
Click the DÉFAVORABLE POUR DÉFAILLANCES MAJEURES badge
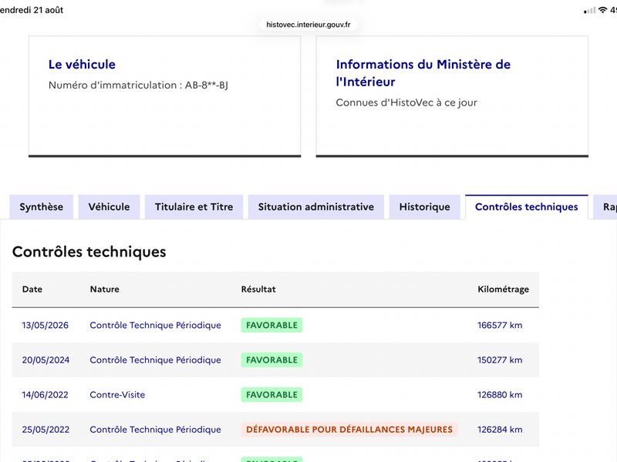click(349, 430)
